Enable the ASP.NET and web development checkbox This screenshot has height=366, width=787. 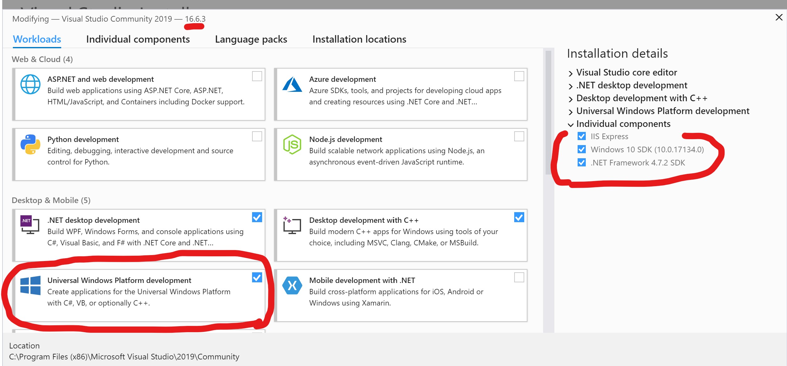[x=257, y=76]
